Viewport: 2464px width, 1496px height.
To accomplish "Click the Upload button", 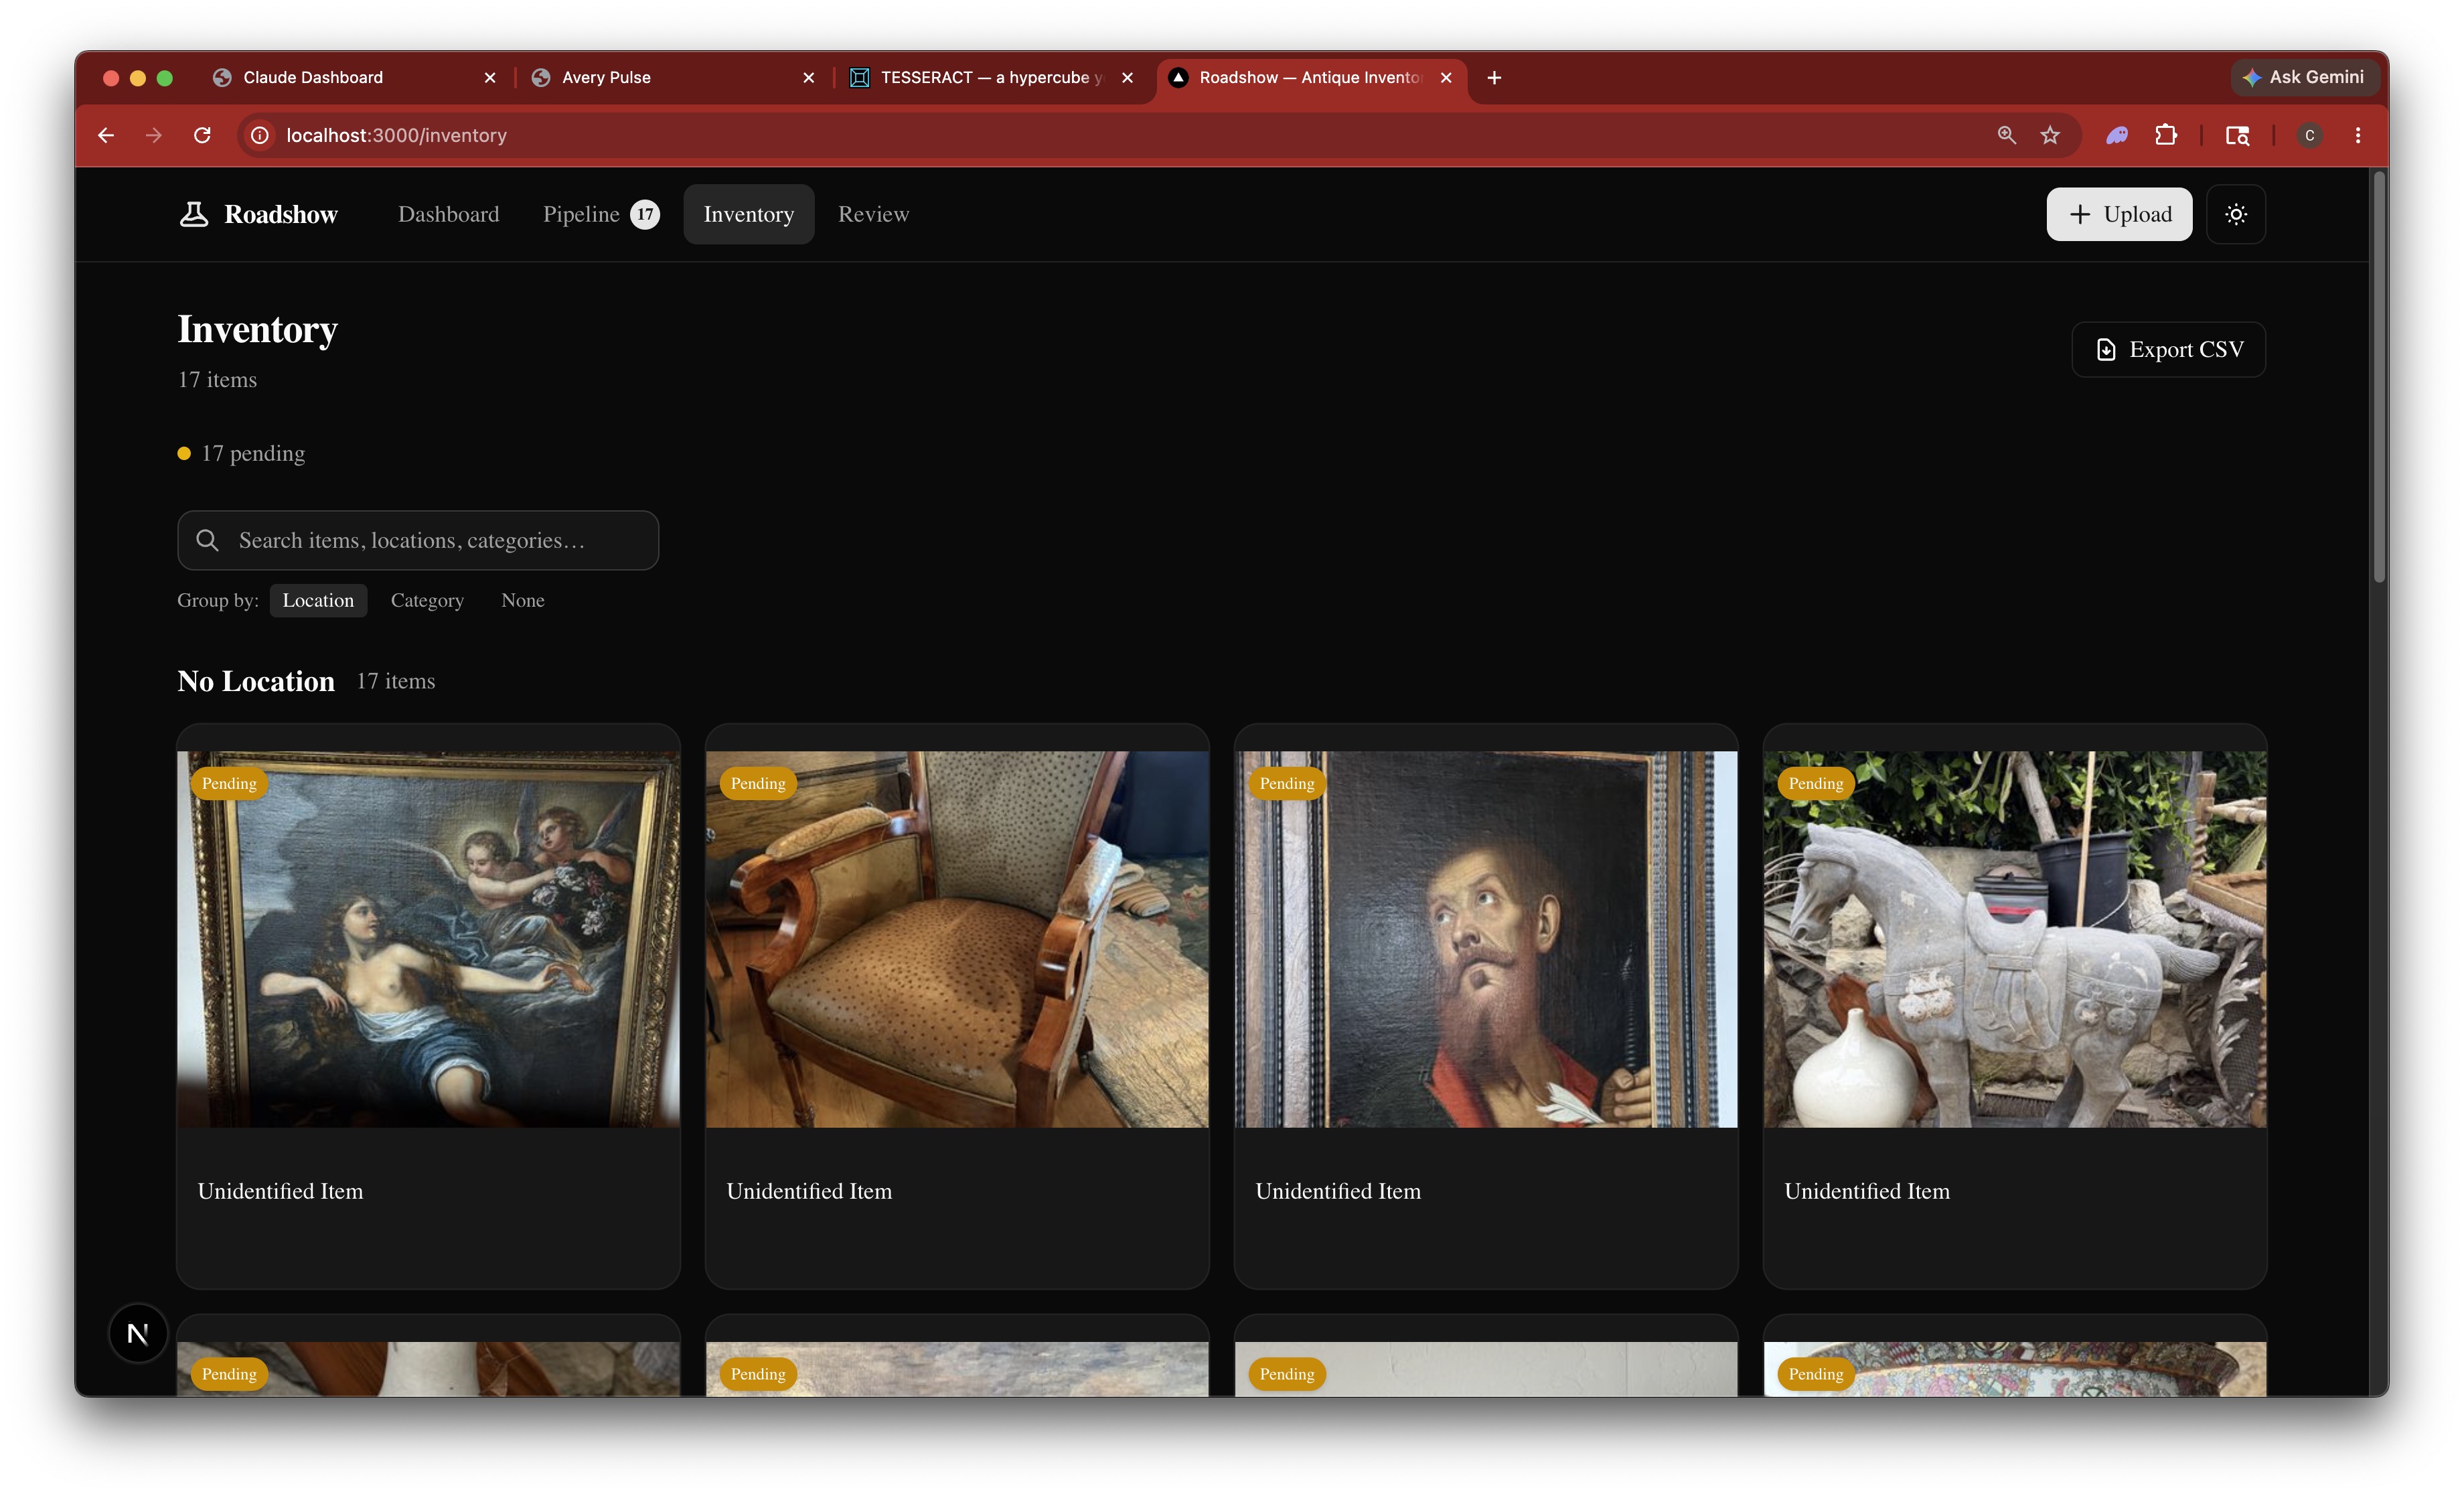I will pos(2119,214).
